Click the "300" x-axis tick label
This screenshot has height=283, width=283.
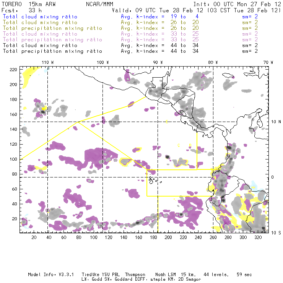point(243,237)
